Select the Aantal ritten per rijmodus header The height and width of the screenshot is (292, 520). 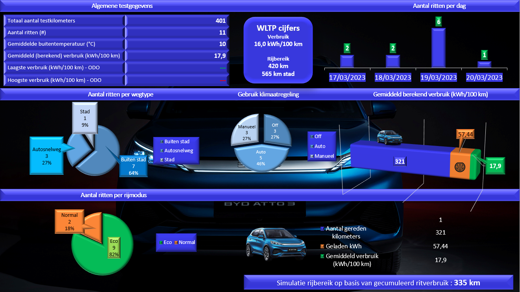click(114, 195)
